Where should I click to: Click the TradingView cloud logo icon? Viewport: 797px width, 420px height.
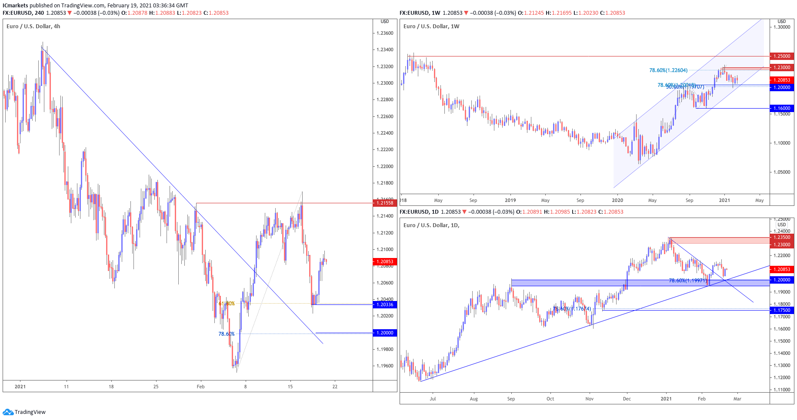[x=7, y=412]
